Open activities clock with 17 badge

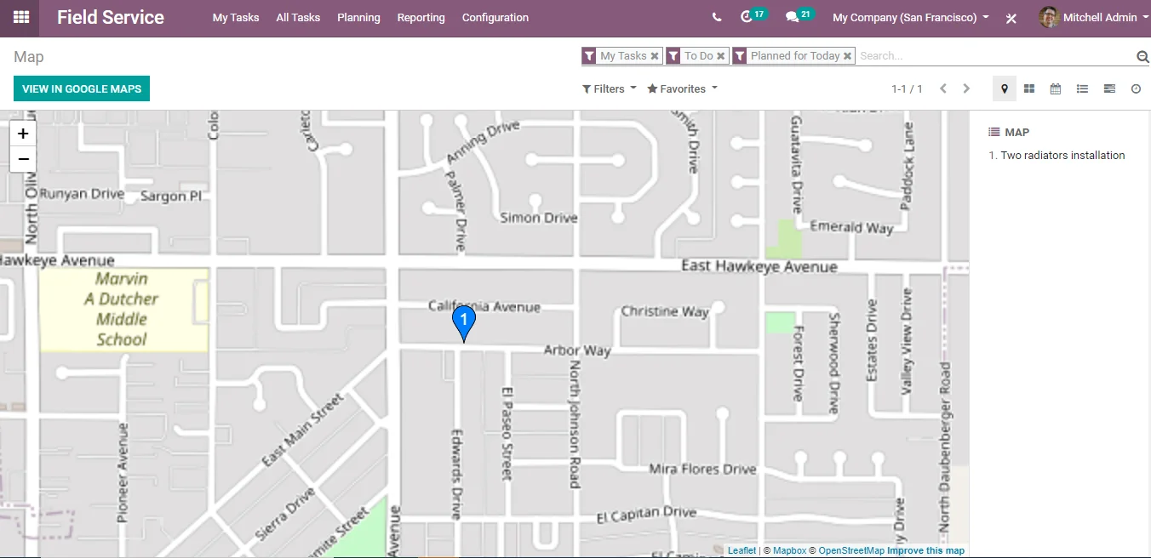pos(747,17)
